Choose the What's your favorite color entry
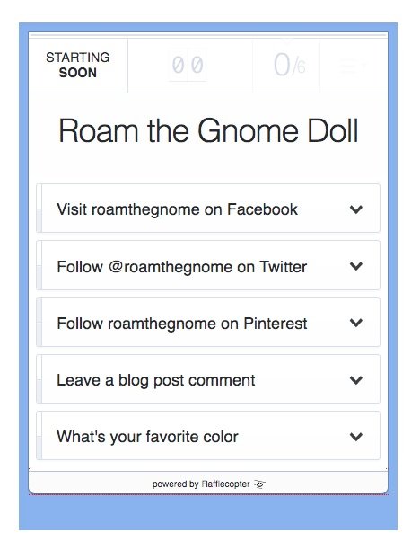The width and height of the screenshot is (420, 559). click(x=208, y=436)
